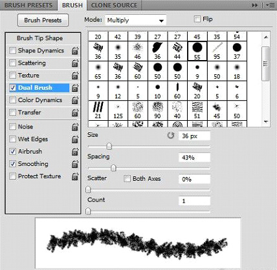Click the Size slider handle
The height and width of the screenshot is (270, 277).
(x=109, y=147)
